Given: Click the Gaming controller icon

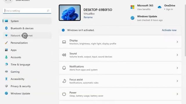Looking at the screenshot, I should pos(6,72).
